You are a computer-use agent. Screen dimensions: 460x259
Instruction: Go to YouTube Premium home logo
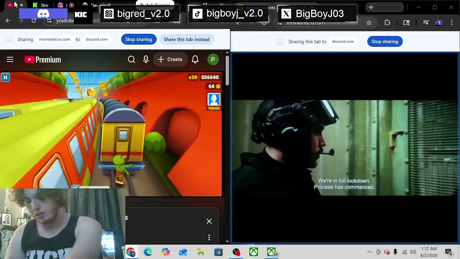click(x=43, y=59)
